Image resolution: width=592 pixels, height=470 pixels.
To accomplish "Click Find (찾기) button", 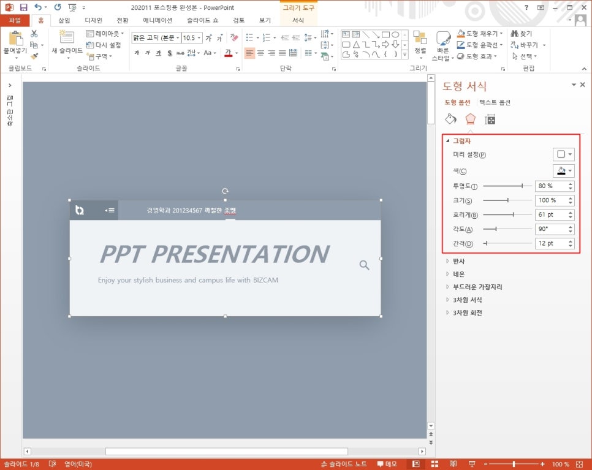I will (x=522, y=34).
